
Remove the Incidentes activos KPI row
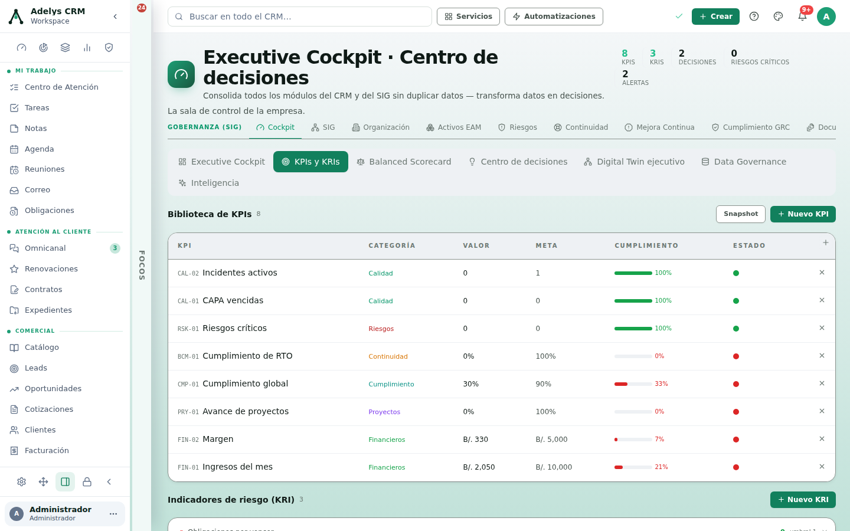(x=822, y=273)
